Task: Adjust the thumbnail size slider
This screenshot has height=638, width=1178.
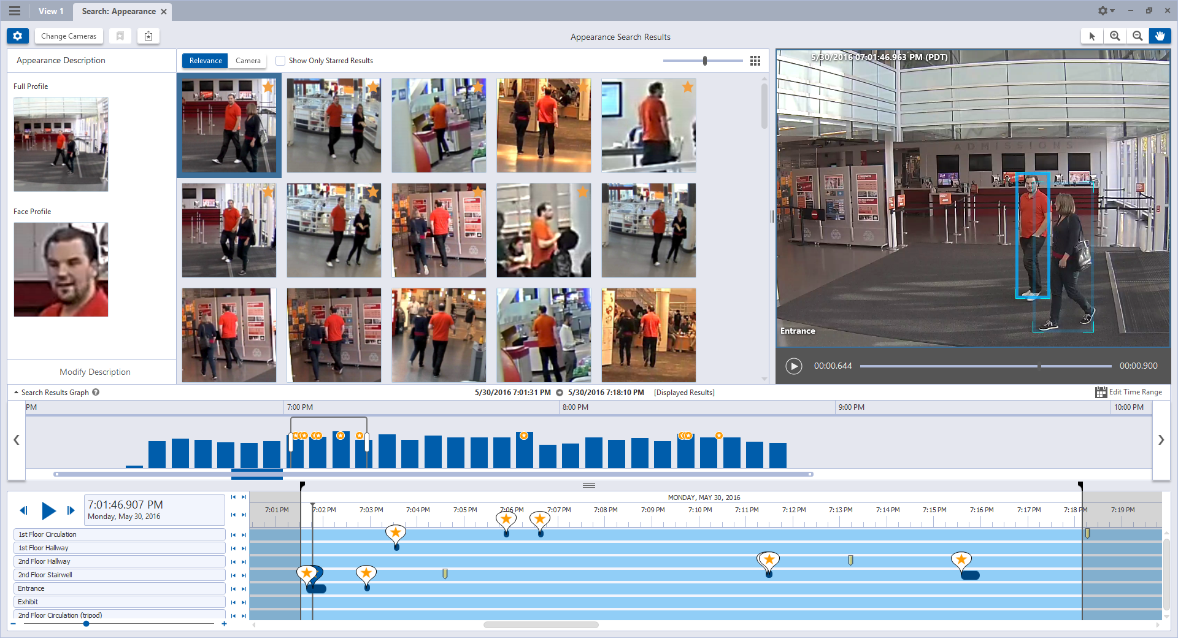Action: click(705, 61)
